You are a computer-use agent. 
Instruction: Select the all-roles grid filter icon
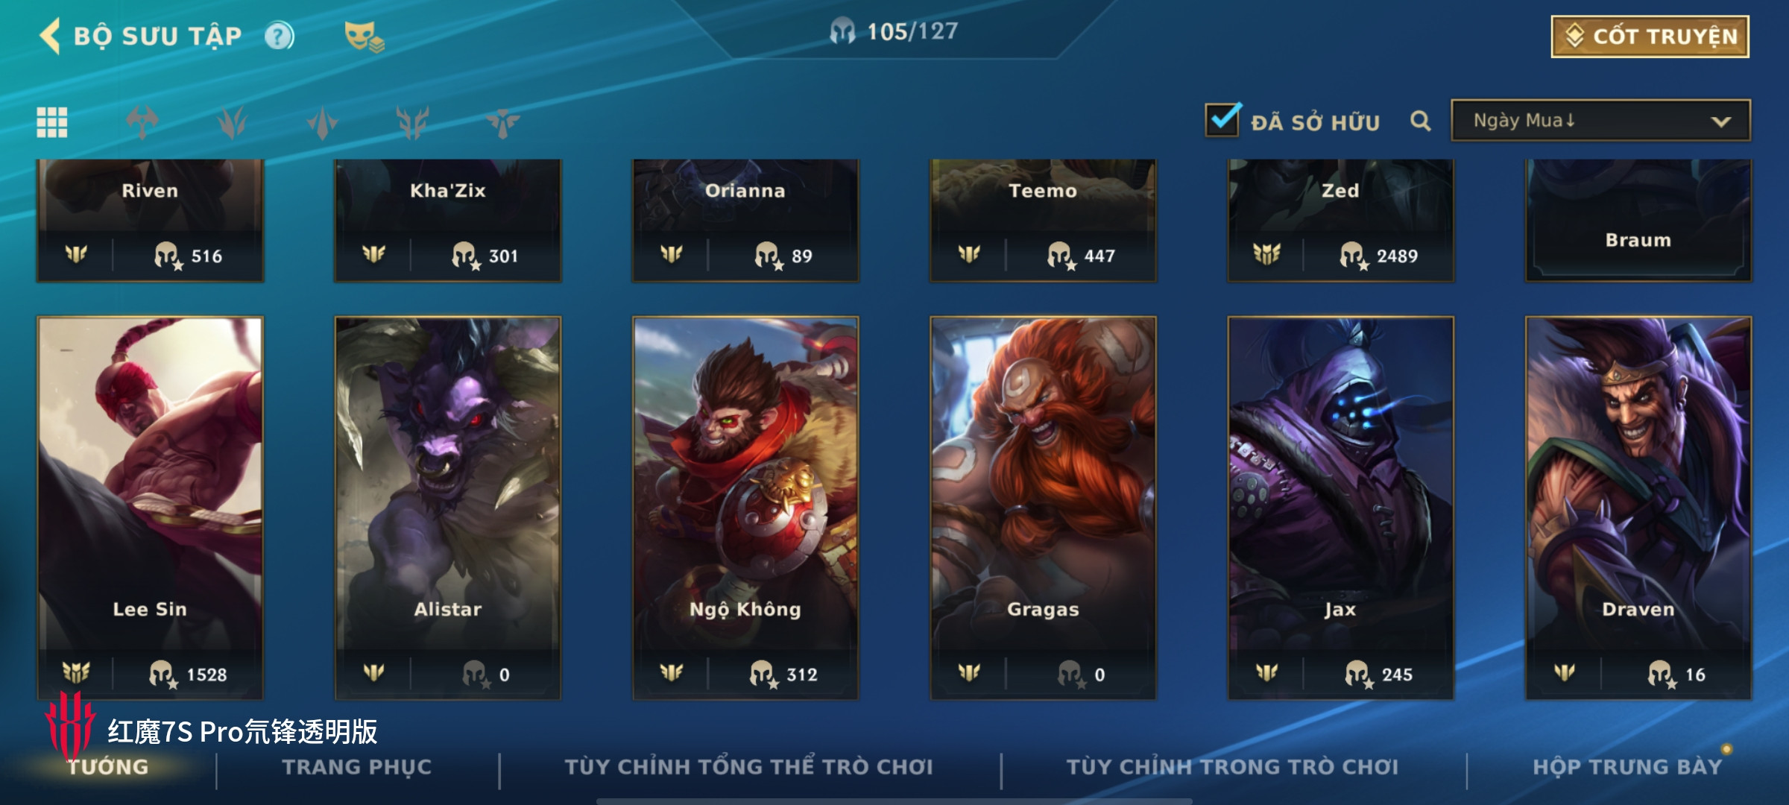(x=52, y=122)
